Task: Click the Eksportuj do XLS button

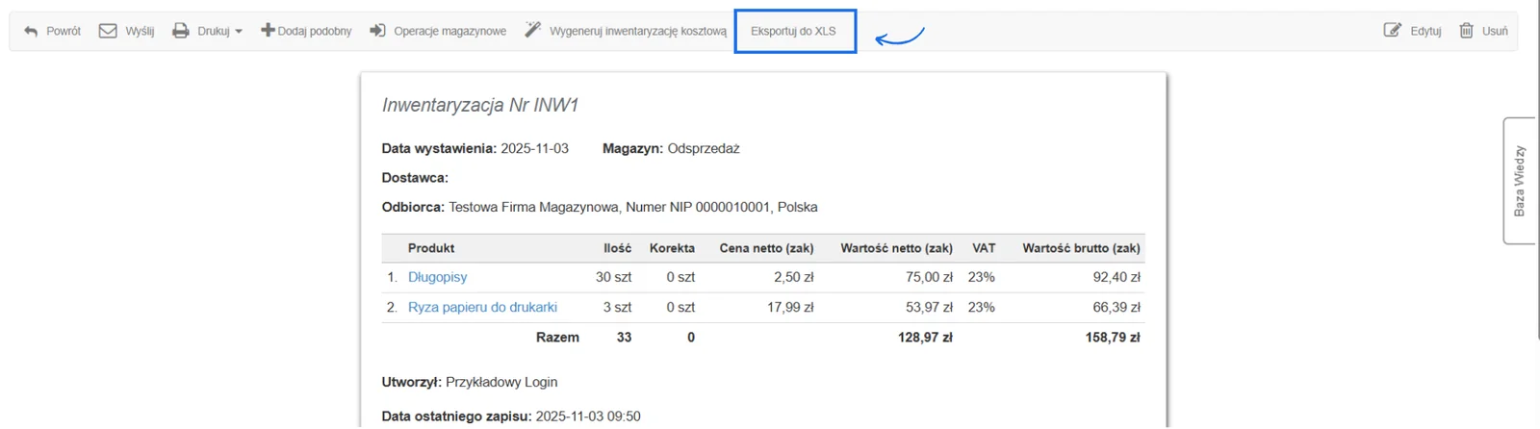Action: [x=794, y=31]
